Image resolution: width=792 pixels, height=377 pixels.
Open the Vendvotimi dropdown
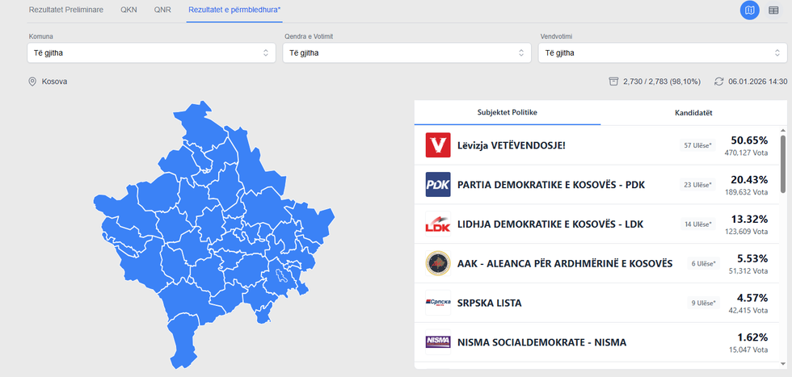[x=663, y=52]
